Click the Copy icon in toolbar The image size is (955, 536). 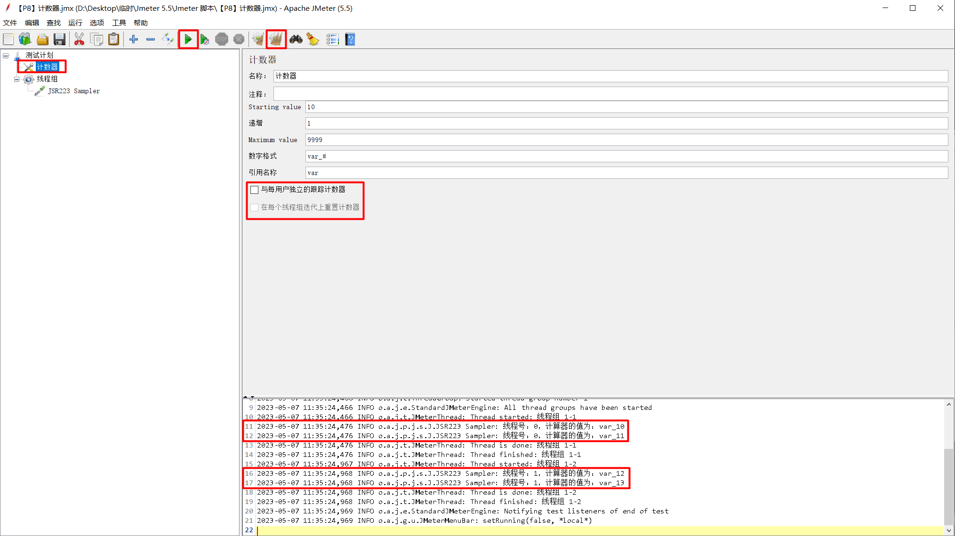pyautogui.click(x=96, y=40)
